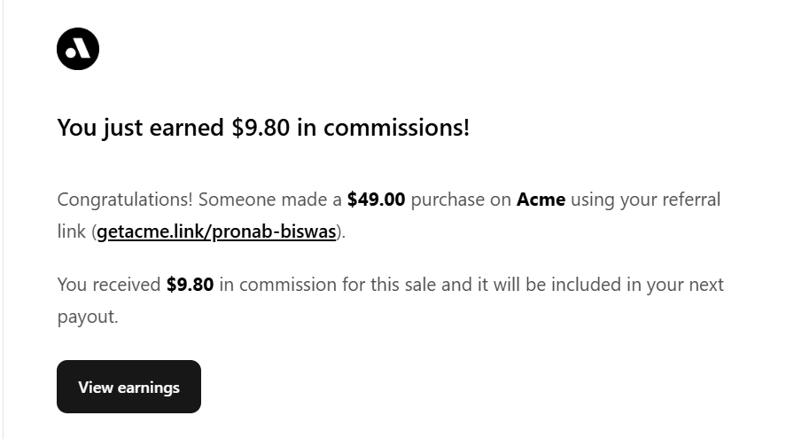Screen dimensions: 786x439
Task: Click the word "link" before the parenthesis
Action: click(72, 231)
